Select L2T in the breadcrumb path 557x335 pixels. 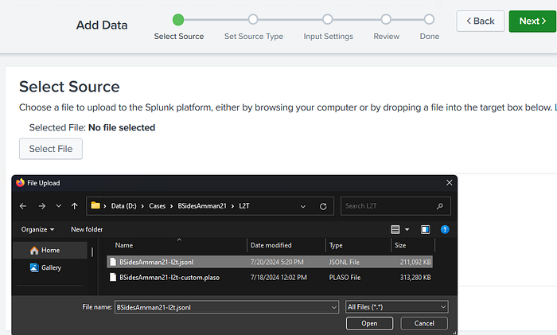pyautogui.click(x=244, y=206)
